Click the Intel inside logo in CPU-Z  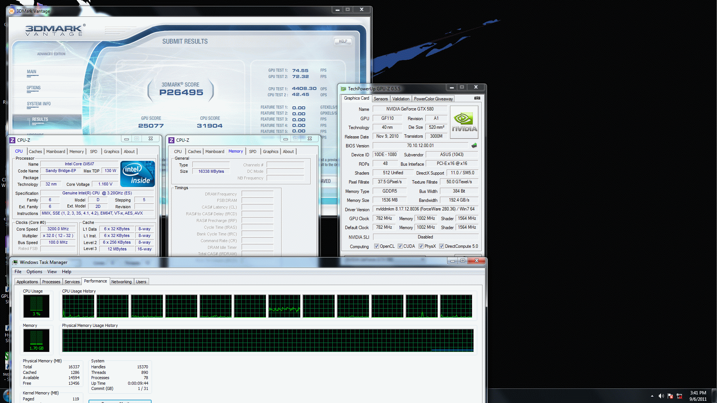tap(137, 174)
